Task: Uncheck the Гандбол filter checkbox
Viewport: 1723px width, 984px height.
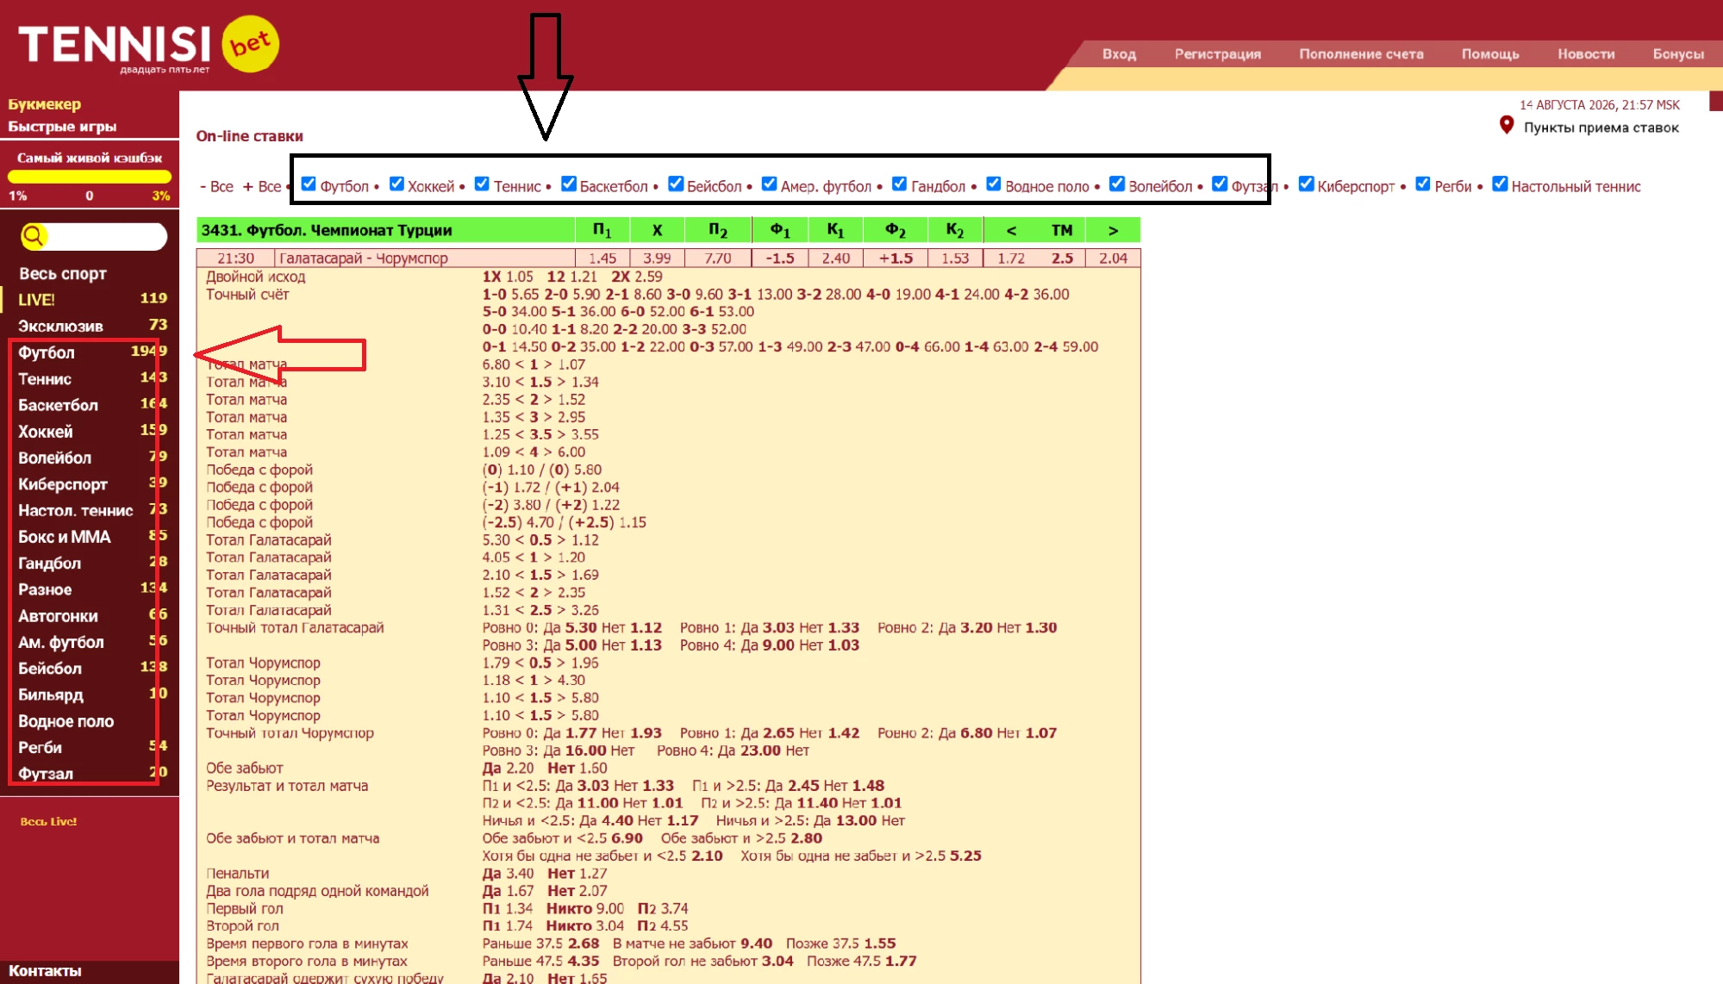Action: [x=899, y=184]
